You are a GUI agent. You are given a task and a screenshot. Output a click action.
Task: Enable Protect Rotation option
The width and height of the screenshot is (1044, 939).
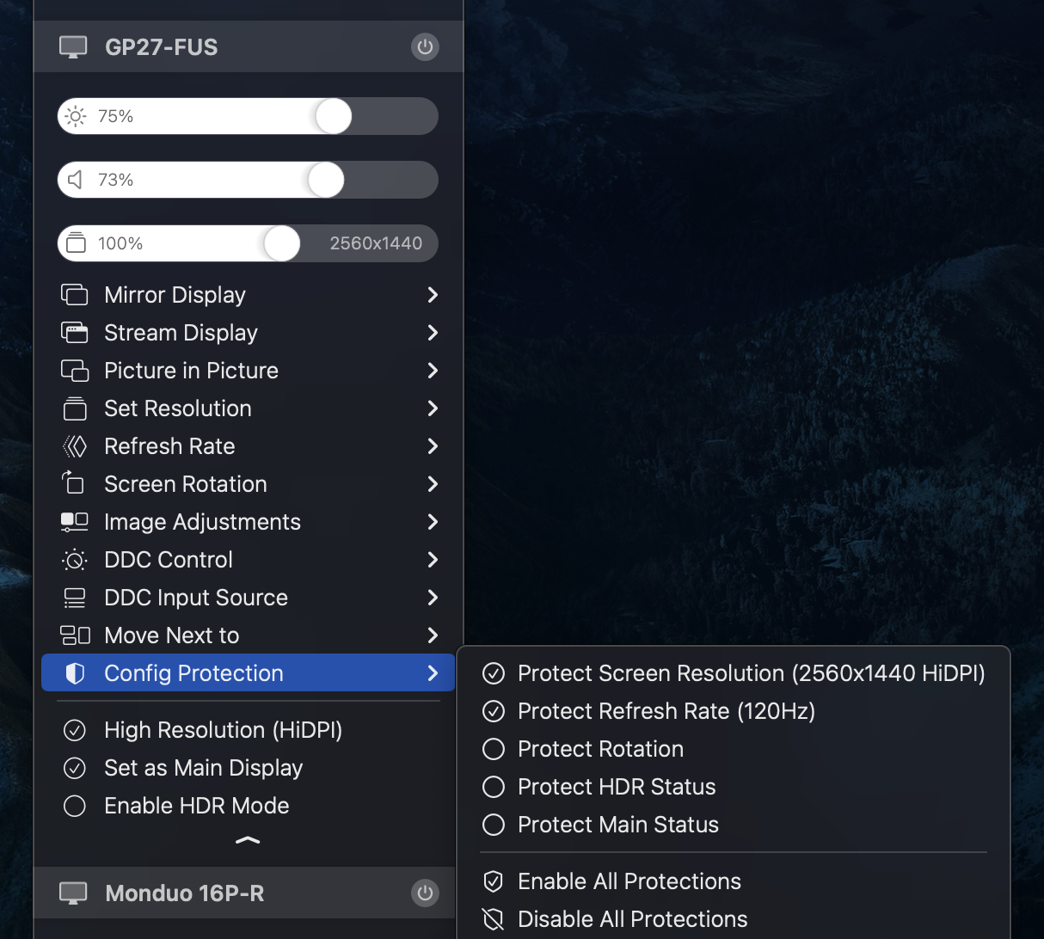(x=493, y=749)
